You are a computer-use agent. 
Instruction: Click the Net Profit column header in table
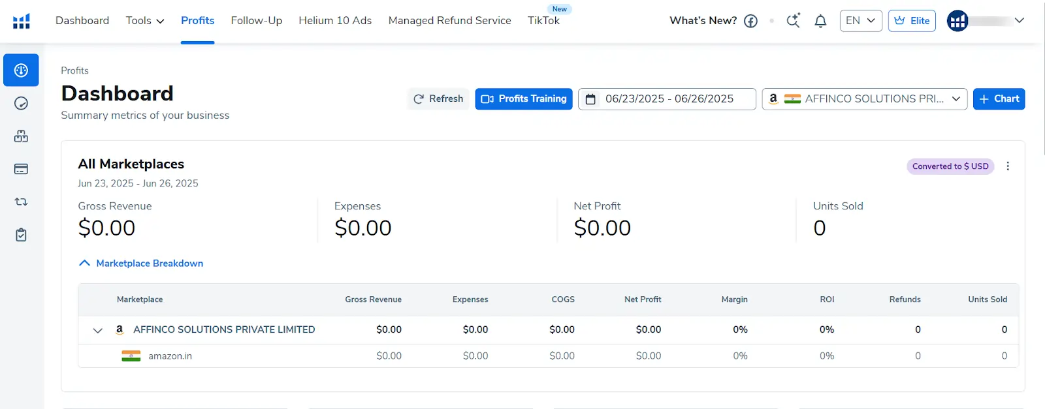pyautogui.click(x=643, y=299)
